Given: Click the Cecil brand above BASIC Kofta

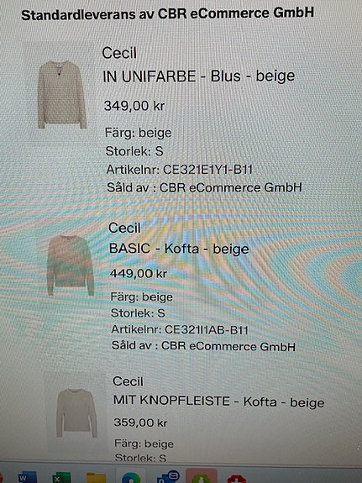Looking at the screenshot, I should click(x=124, y=228).
